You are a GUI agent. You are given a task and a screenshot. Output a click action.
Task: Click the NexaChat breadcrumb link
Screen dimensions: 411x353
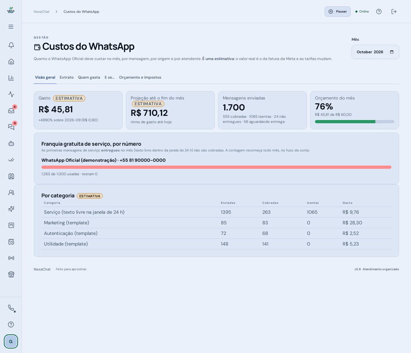pos(41,12)
